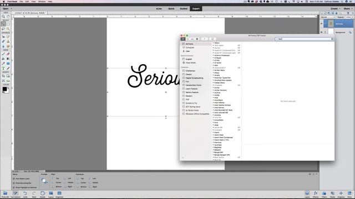Hide the Background layer
The width and height of the screenshot is (355, 199).
[322, 32]
